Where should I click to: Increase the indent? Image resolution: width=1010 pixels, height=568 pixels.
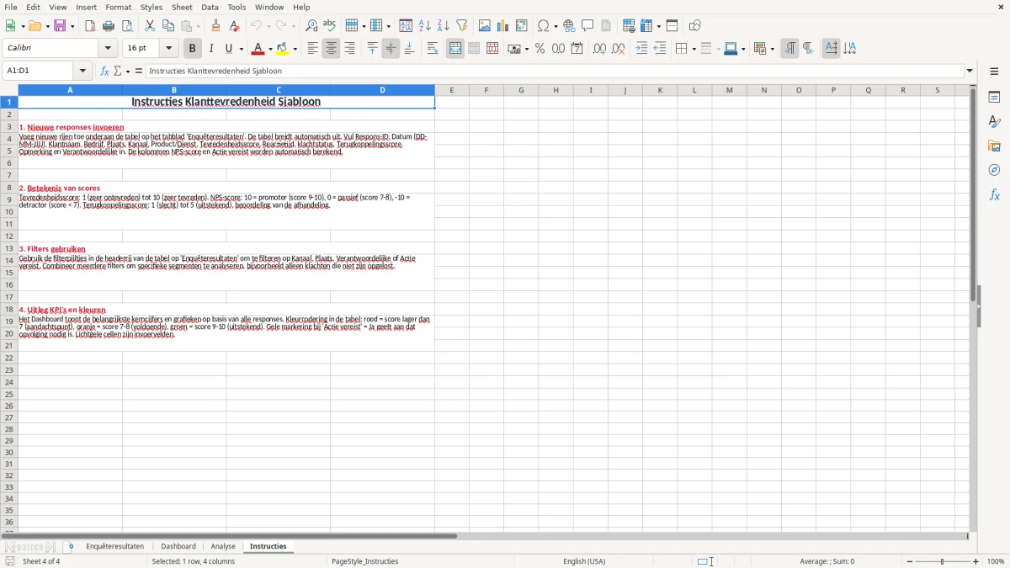[x=641, y=49]
